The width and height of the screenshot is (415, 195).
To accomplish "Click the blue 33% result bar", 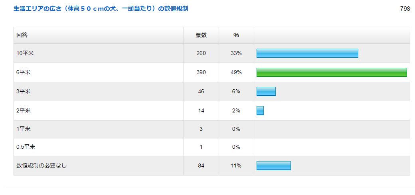I will [307, 53].
